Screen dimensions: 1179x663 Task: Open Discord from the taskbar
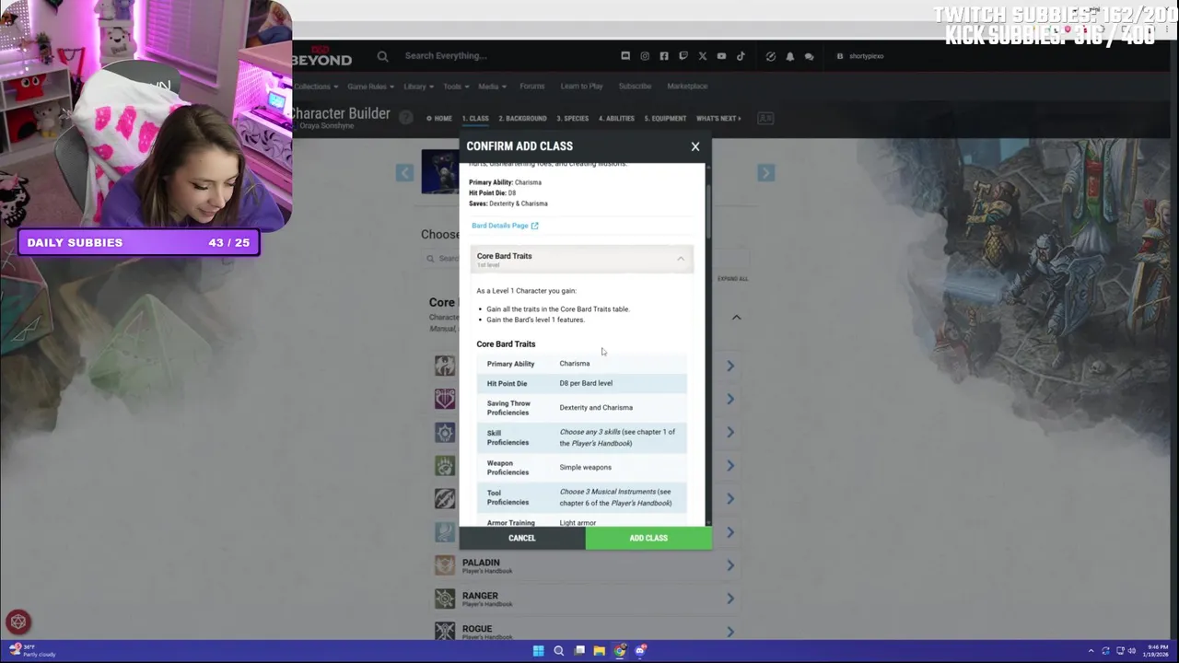point(640,651)
